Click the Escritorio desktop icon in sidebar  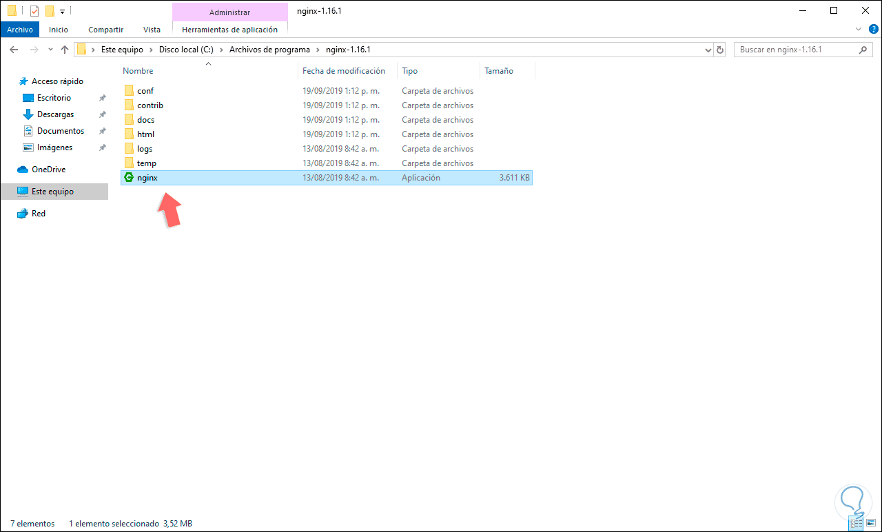[28, 98]
